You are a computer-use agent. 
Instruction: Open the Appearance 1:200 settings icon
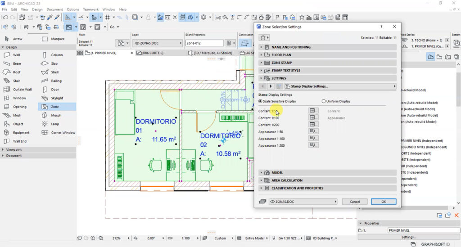313,145
